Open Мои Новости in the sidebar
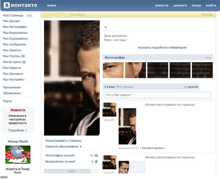Viewport: 220px width, 179px height. click(12, 68)
